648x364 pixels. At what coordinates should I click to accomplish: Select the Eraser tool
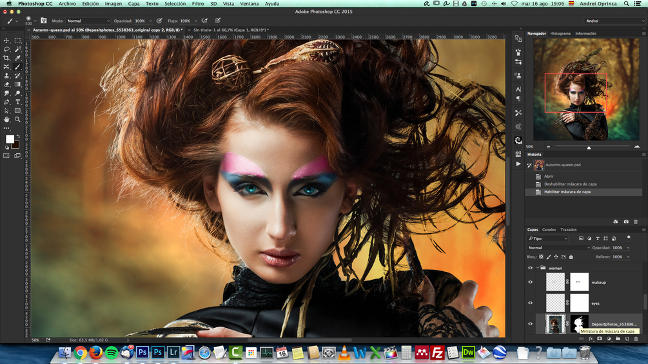(6, 84)
